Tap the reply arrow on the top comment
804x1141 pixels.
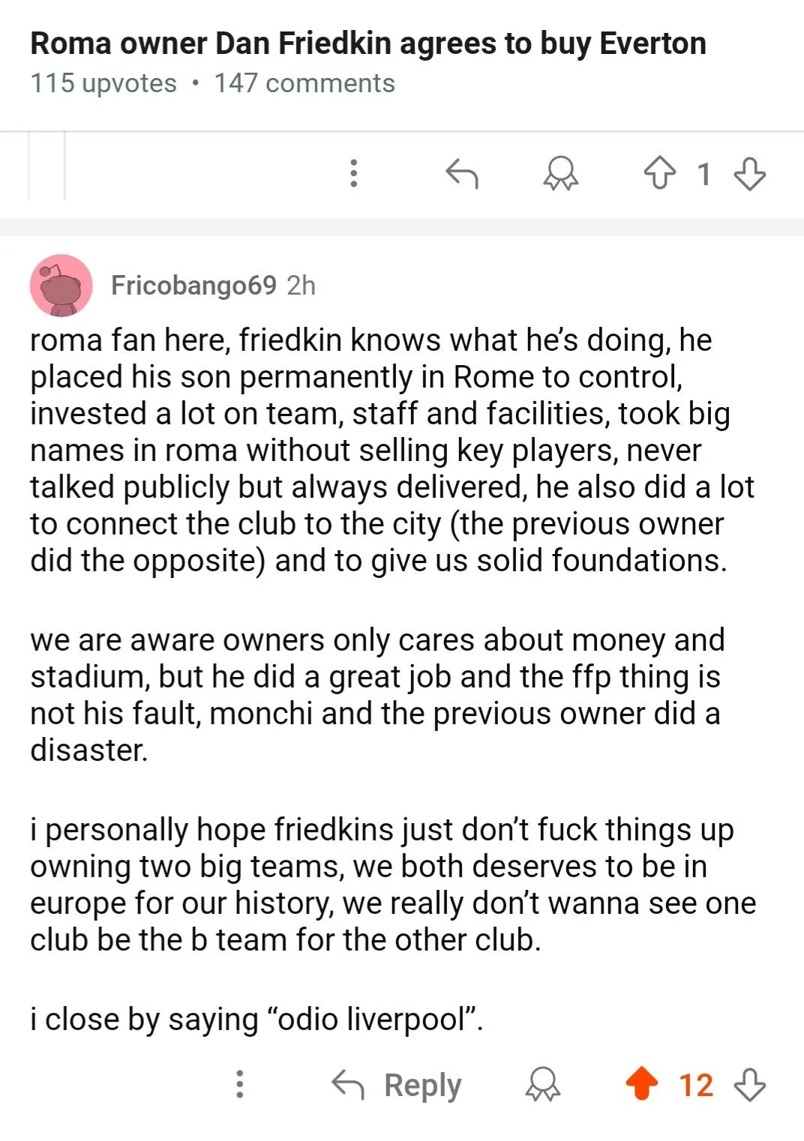(x=462, y=174)
